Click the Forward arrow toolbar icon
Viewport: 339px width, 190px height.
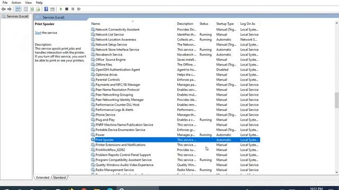click(x=10, y=9)
